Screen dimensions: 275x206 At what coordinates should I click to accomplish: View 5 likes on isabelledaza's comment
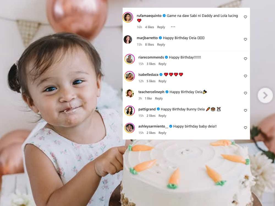(x=151, y=81)
